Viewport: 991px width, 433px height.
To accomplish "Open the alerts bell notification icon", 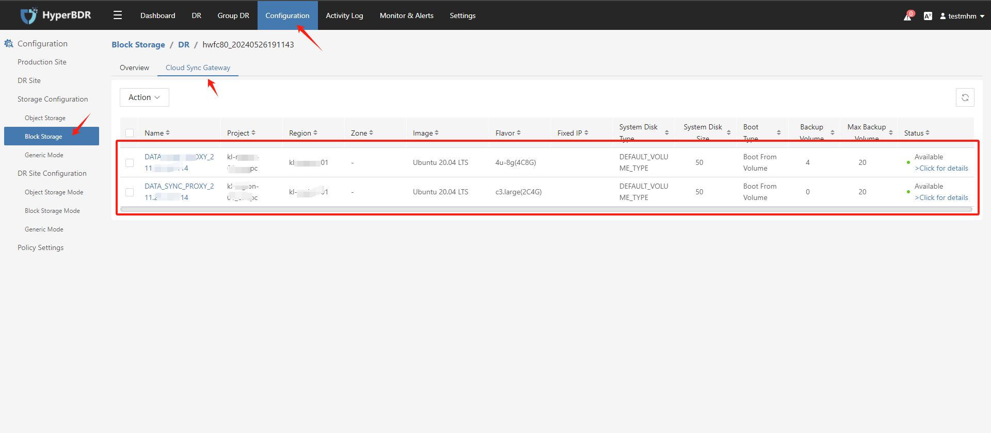I will (x=908, y=16).
